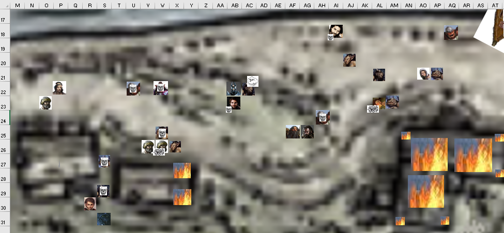The image size is (504, 233).
Task: Select the helmeted orc token in AQ18
Action: pos(451,33)
